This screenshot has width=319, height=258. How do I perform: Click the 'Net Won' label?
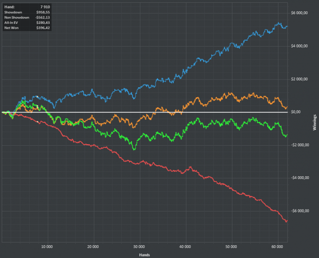11,28
